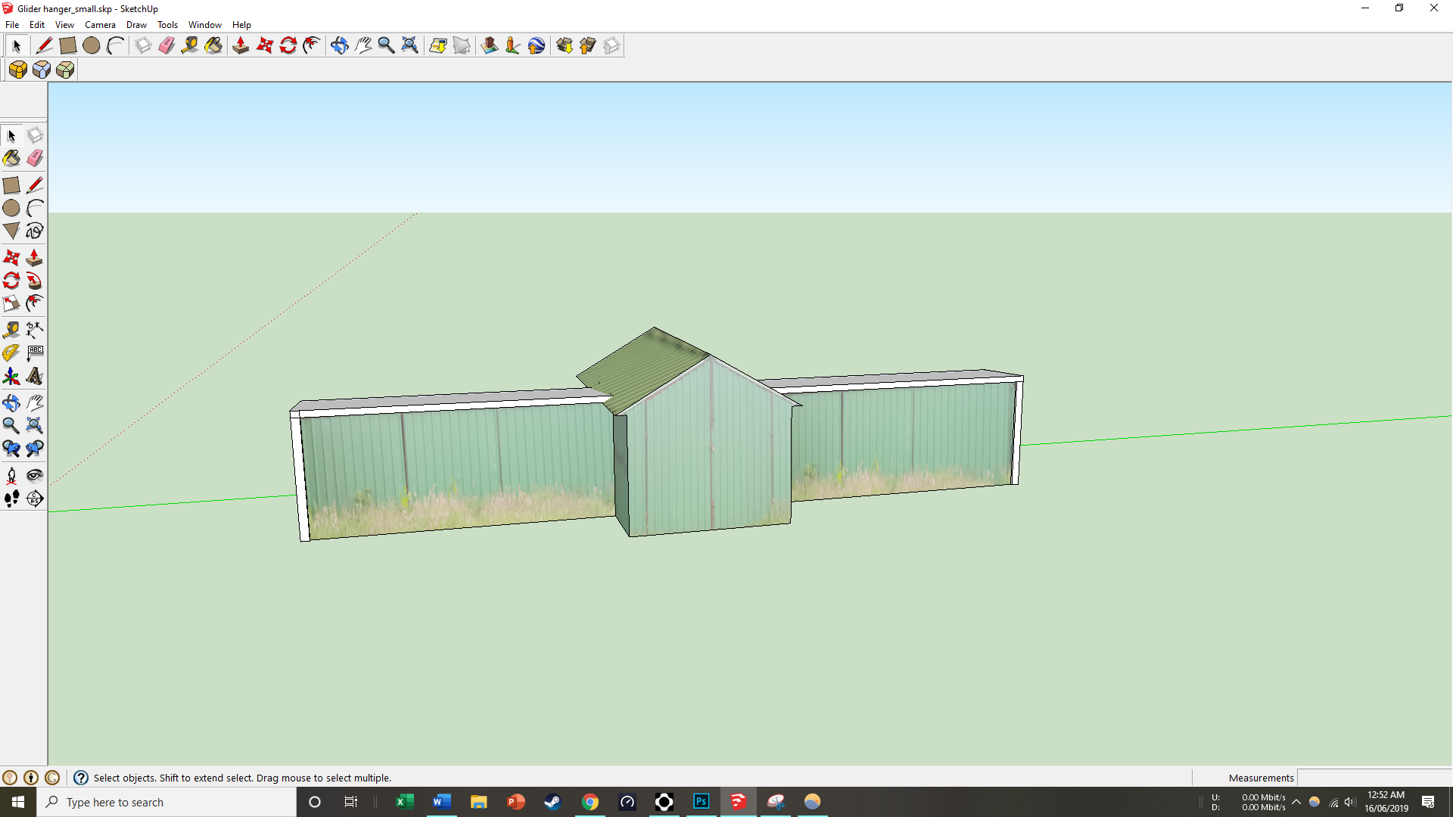The height and width of the screenshot is (817, 1453).
Task: Select the pink Eraser in top toolbar
Action: point(166,46)
